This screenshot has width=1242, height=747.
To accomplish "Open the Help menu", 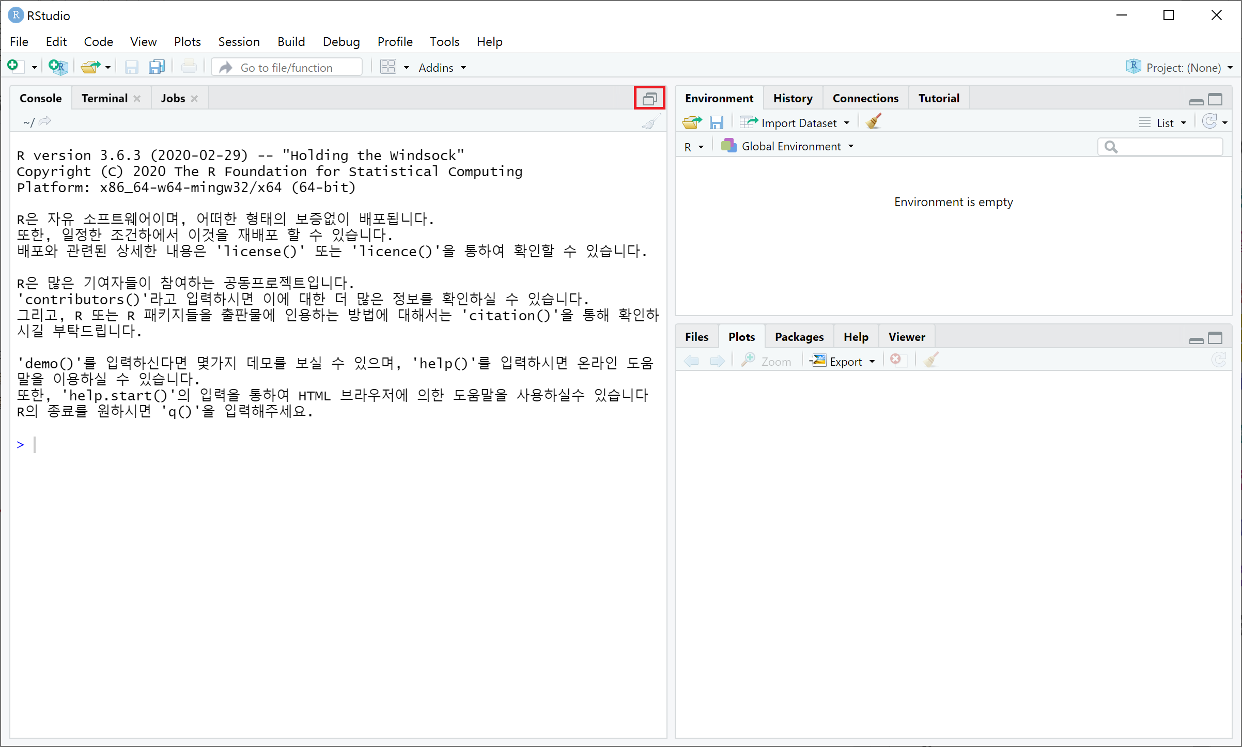I will [x=489, y=42].
